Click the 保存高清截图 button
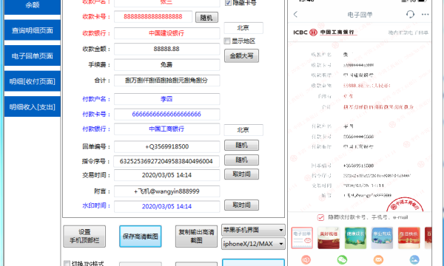This screenshot has width=444, height=266. click(141, 236)
